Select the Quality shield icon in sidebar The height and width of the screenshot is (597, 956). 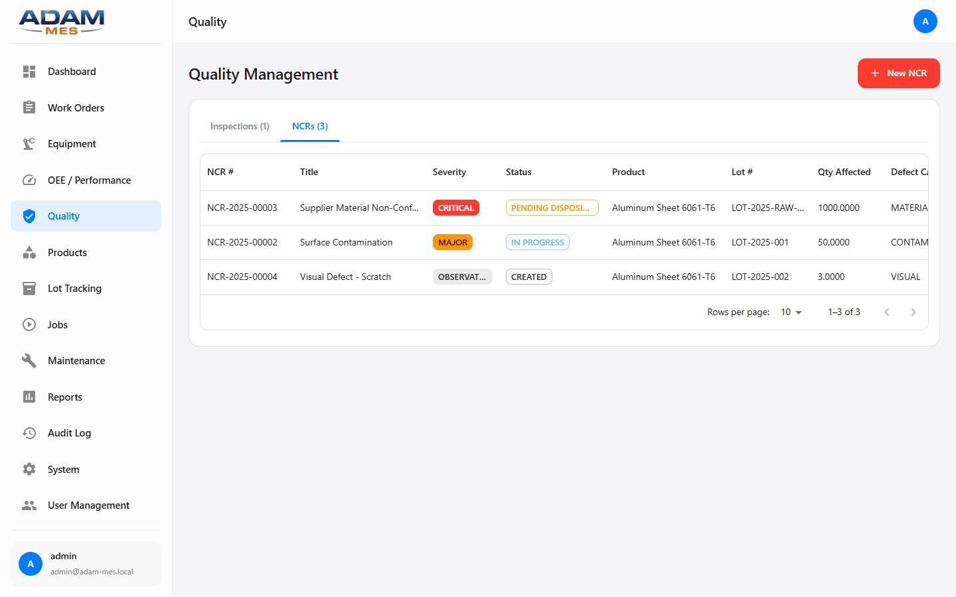[29, 216]
